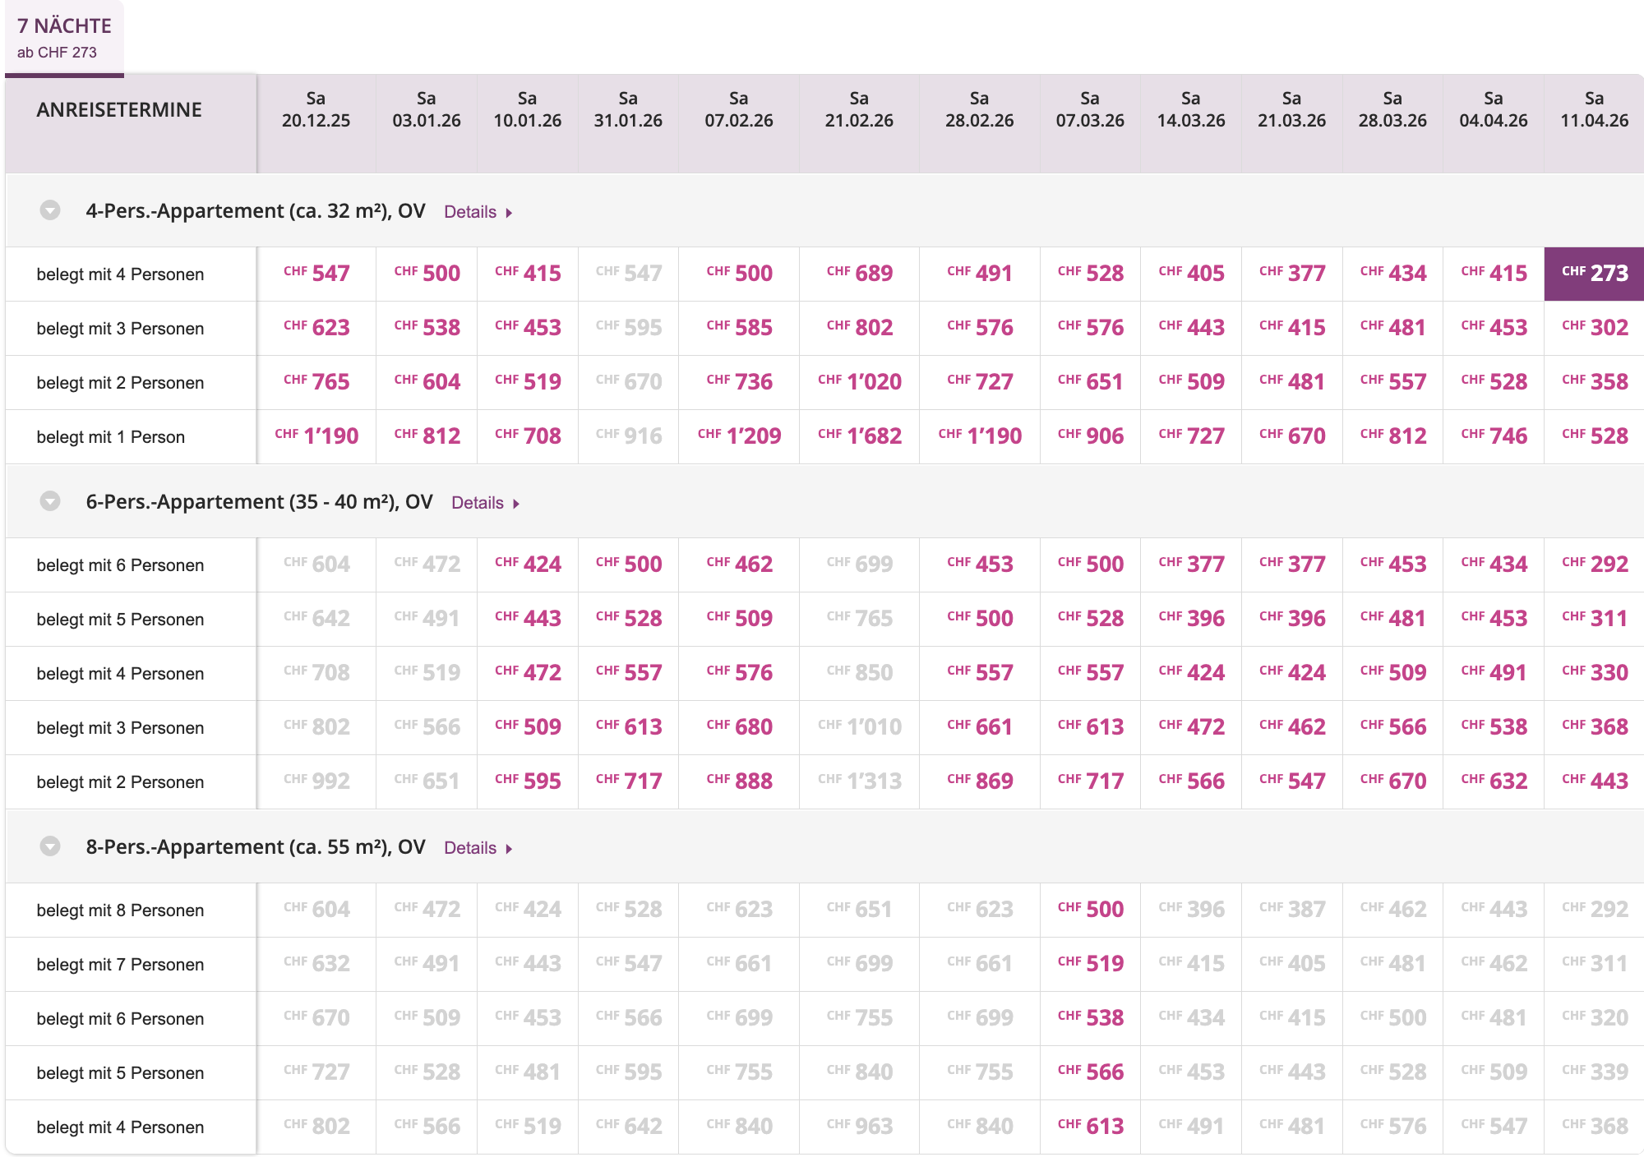Select highlighted CHF 273 price cell

tap(1594, 274)
